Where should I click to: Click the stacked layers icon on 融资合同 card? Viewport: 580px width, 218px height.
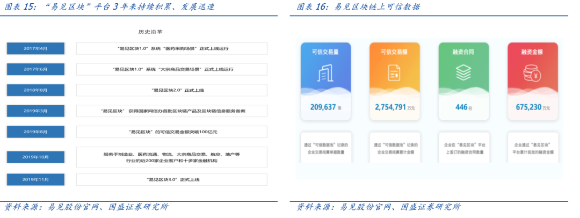(463, 73)
